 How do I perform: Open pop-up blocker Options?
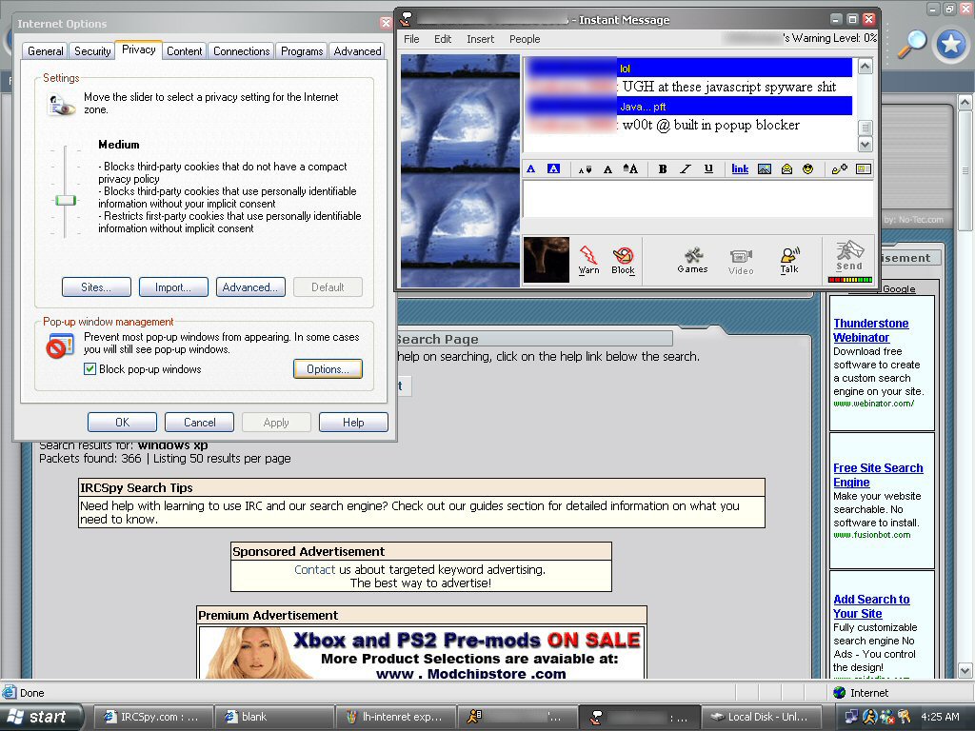pos(328,369)
